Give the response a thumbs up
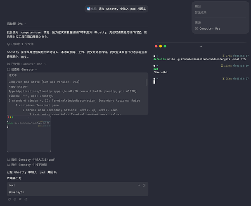This screenshot has height=206, width=251. [15, 199]
